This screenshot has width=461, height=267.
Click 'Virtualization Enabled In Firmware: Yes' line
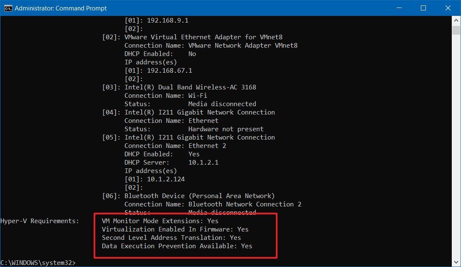pyautogui.click(x=175, y=229)
